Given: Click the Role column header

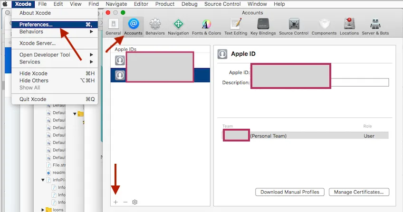Looking at the screenshot, I should tap(367, 126).
